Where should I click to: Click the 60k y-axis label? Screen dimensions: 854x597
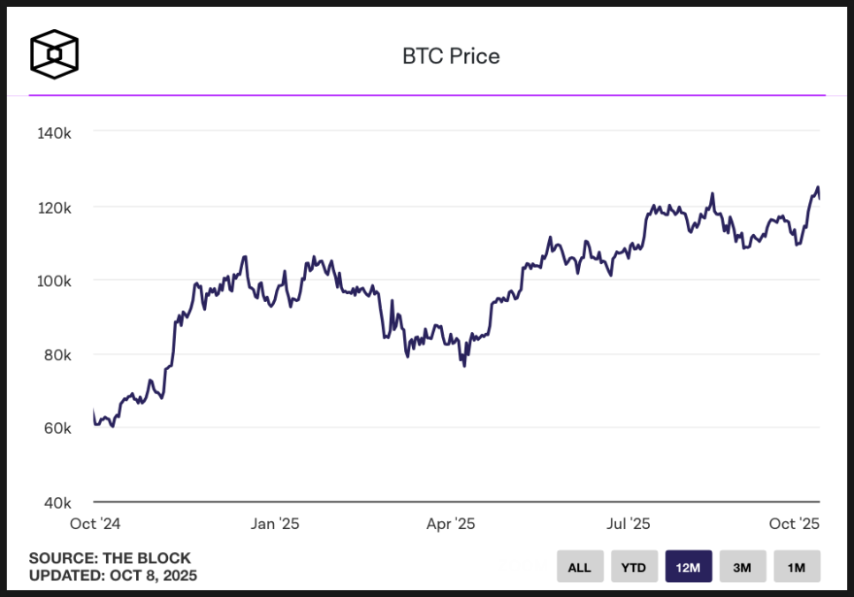56,428
